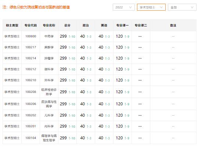Open the 2022 year dropdown
Screen dimensions: 198x147
click(x=124, y=7)
